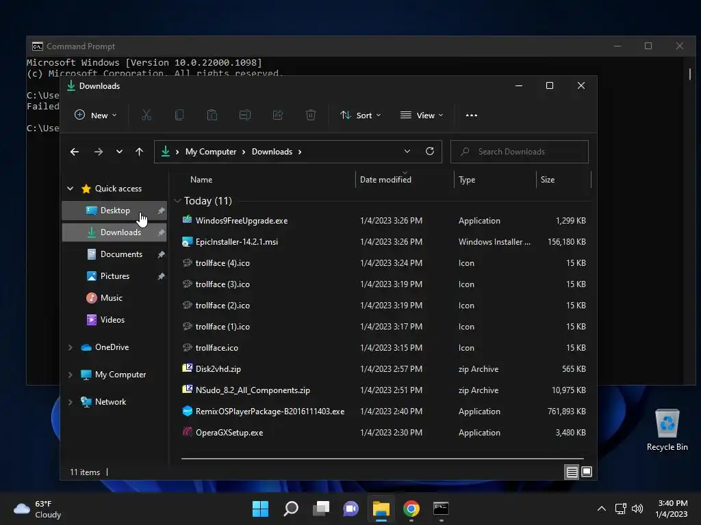Collapse the Today (11) group
This screenshot has height=525, width=701.
coord(177,201)
